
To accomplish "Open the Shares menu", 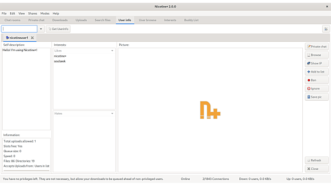I will point(33,14).
